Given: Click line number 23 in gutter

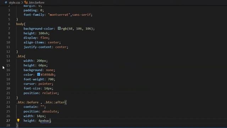Looking at the screenshot, I should (8, 102).
